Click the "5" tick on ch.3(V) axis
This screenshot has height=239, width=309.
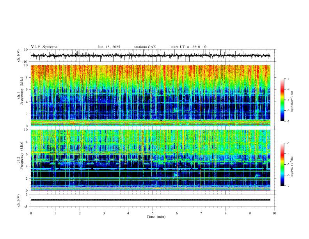(27, 194)
